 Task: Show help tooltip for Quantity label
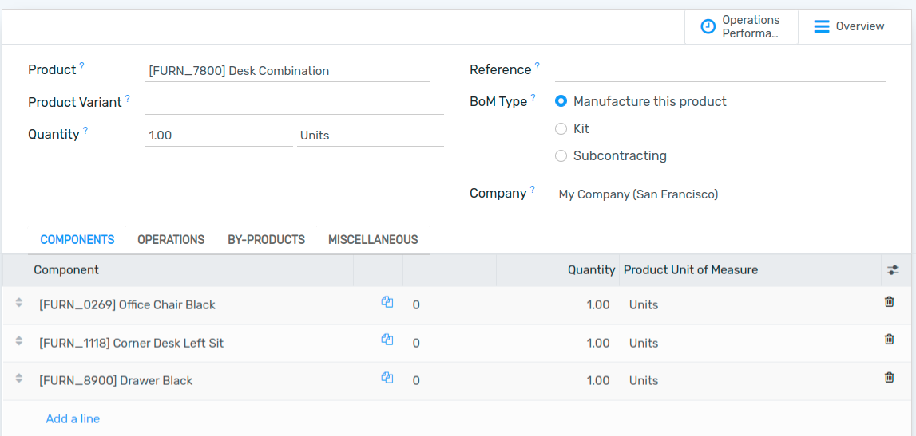85,131
